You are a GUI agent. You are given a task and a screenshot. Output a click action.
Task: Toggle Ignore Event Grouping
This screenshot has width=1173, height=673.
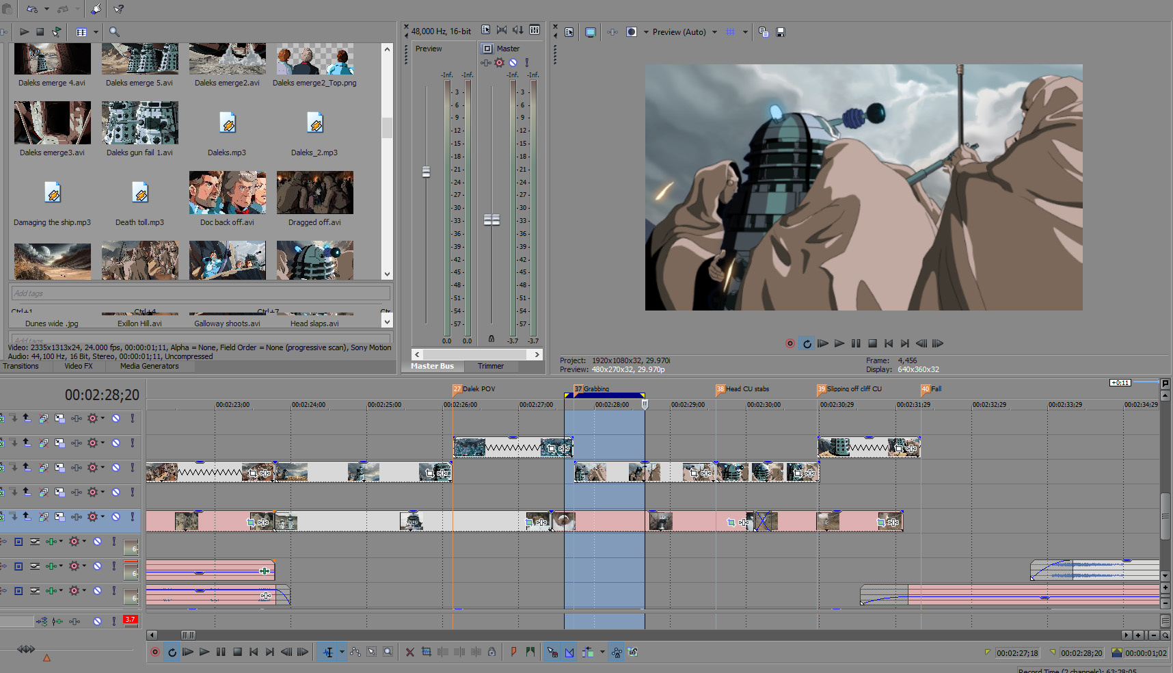point(633,652)
